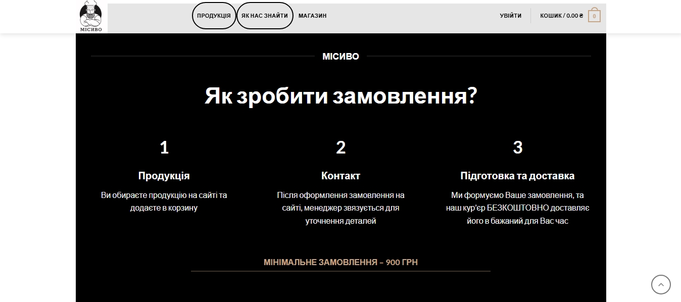Open the shopping cart bag icon

594,16
